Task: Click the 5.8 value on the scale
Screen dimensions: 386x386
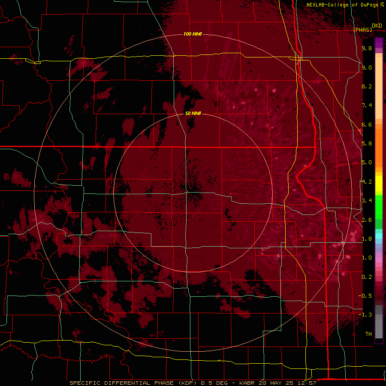Action: click(367, 144)
